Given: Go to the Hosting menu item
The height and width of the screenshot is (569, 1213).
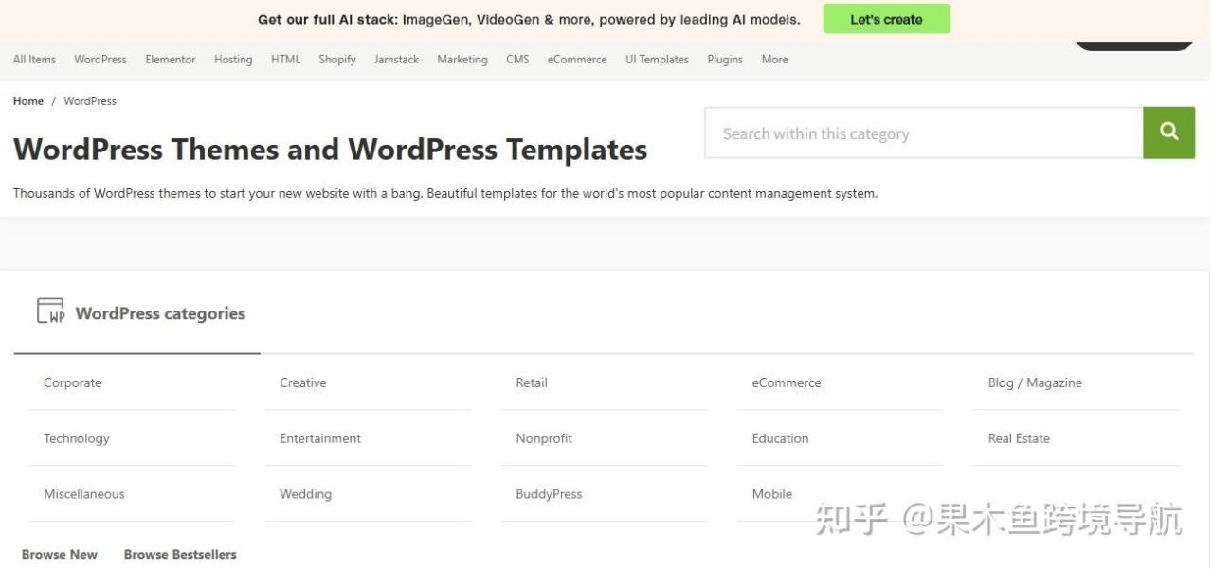Looking at the screenshot, I should click(x=233, y=59).
